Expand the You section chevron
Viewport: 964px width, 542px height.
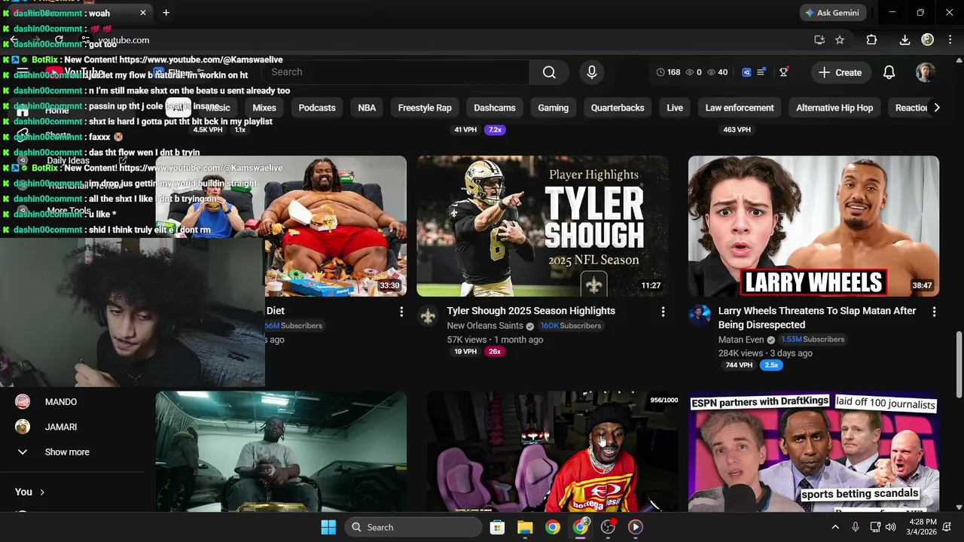(42, 492)
